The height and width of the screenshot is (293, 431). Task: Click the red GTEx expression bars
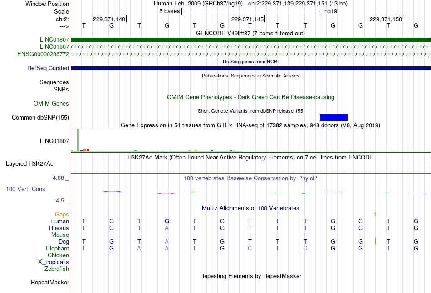pyautogui.click(x=86, y=150)
